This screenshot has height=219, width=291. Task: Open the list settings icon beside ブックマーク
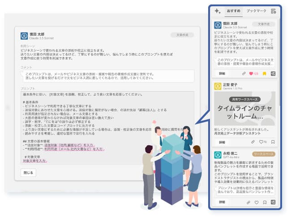pos(273,11)
